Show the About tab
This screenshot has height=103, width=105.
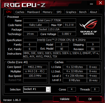93,12
